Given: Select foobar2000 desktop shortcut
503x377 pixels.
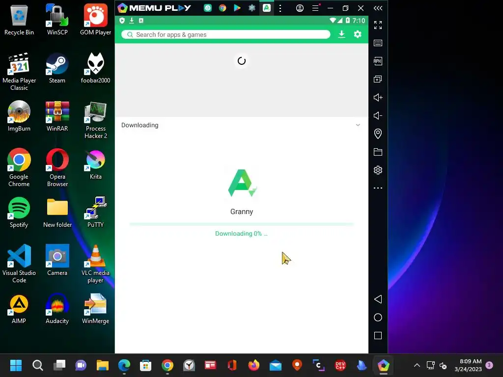Looking at the screenshot, I should (96, 68).
